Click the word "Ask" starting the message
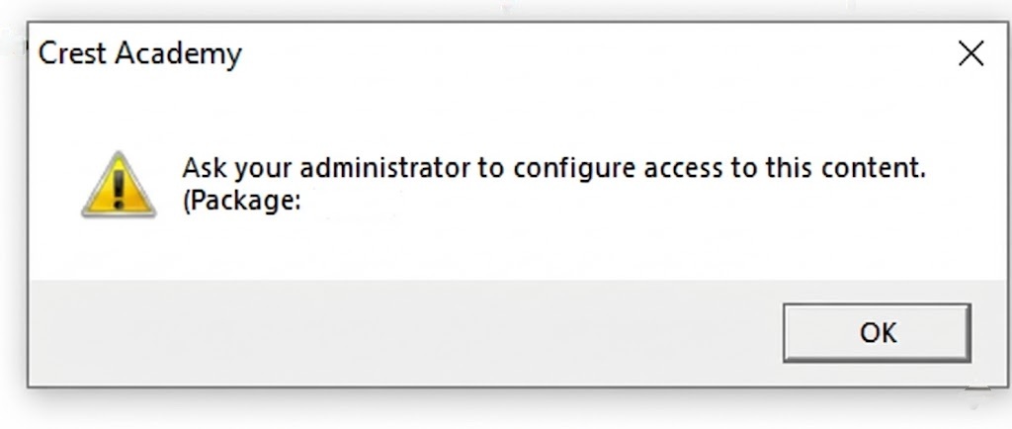 tap(203, 168)
